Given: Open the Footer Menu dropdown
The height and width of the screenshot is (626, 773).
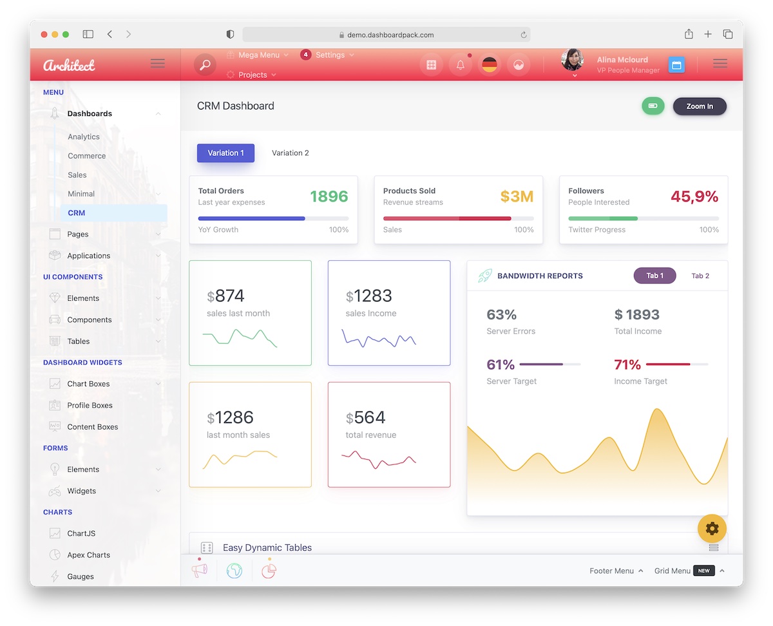Looking at the screenshot, I should click(616, 571).
